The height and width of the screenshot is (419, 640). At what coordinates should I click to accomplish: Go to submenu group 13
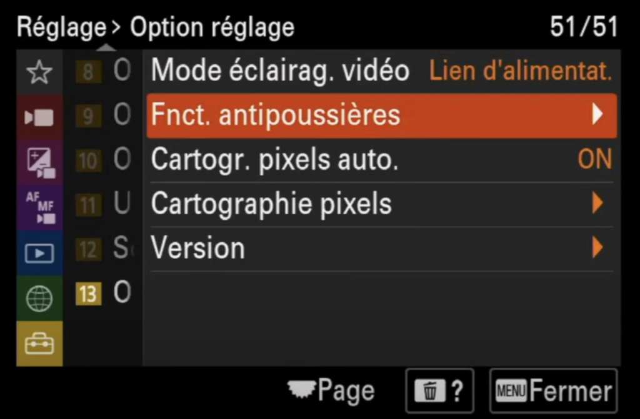pos(89,293)
